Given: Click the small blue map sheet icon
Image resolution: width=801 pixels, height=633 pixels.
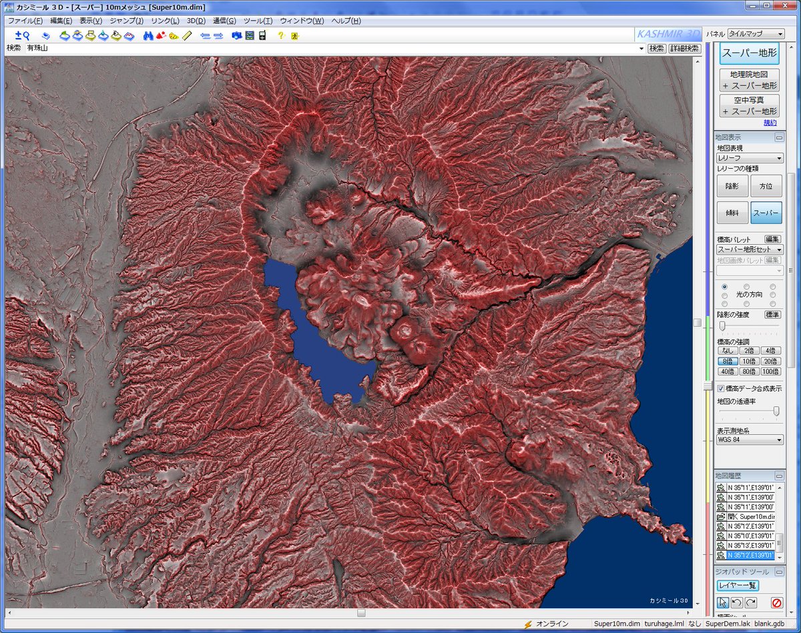Looking at the screenshot, I should (45, 35).
